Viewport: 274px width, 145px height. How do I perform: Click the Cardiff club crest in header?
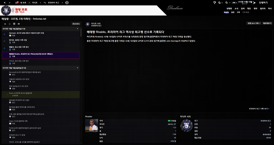tap(6, 10)
